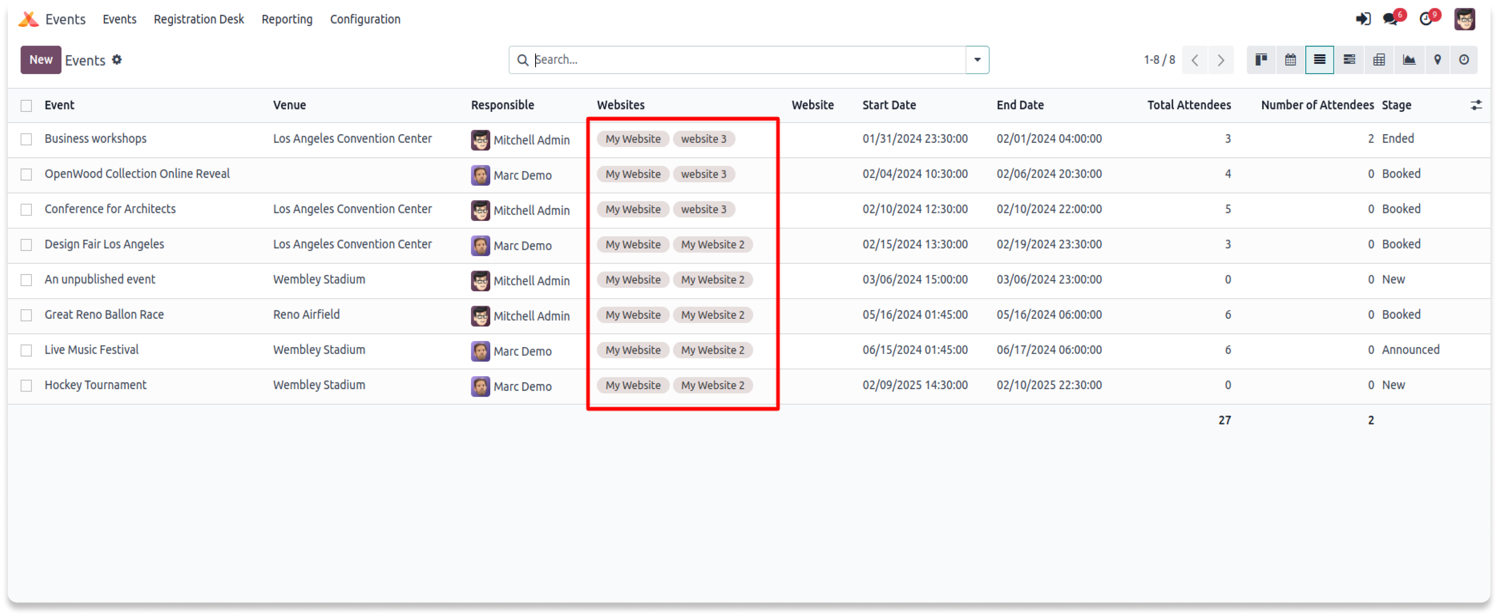Open the Reporting menu
This screenshot has height=615, width=1496.
click(x=287, y=19)
